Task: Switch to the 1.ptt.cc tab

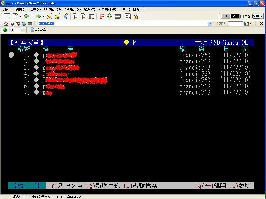Action: coord(13,30)
